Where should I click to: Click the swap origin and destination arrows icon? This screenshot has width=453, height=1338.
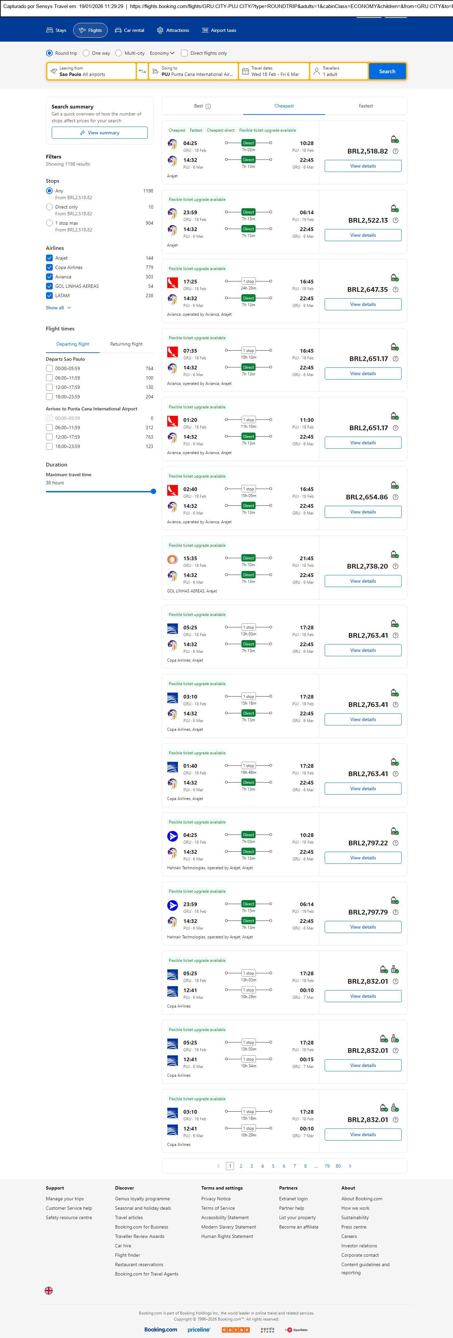point(142,71)
